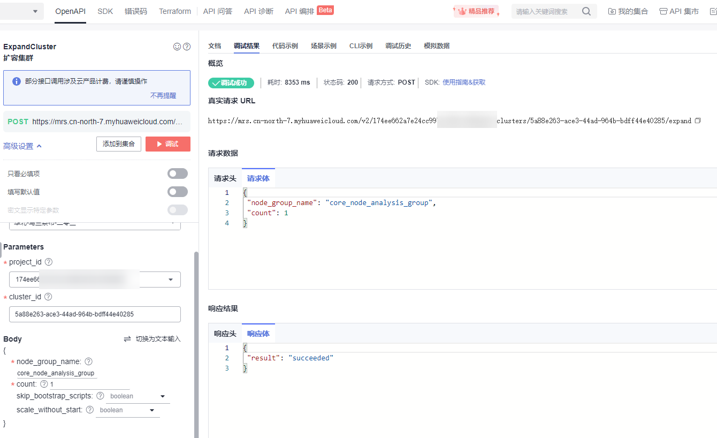This screenshot has height=438, width=717.
Task: Open the 场景示例 tab
Action: (x=324, y=46)
